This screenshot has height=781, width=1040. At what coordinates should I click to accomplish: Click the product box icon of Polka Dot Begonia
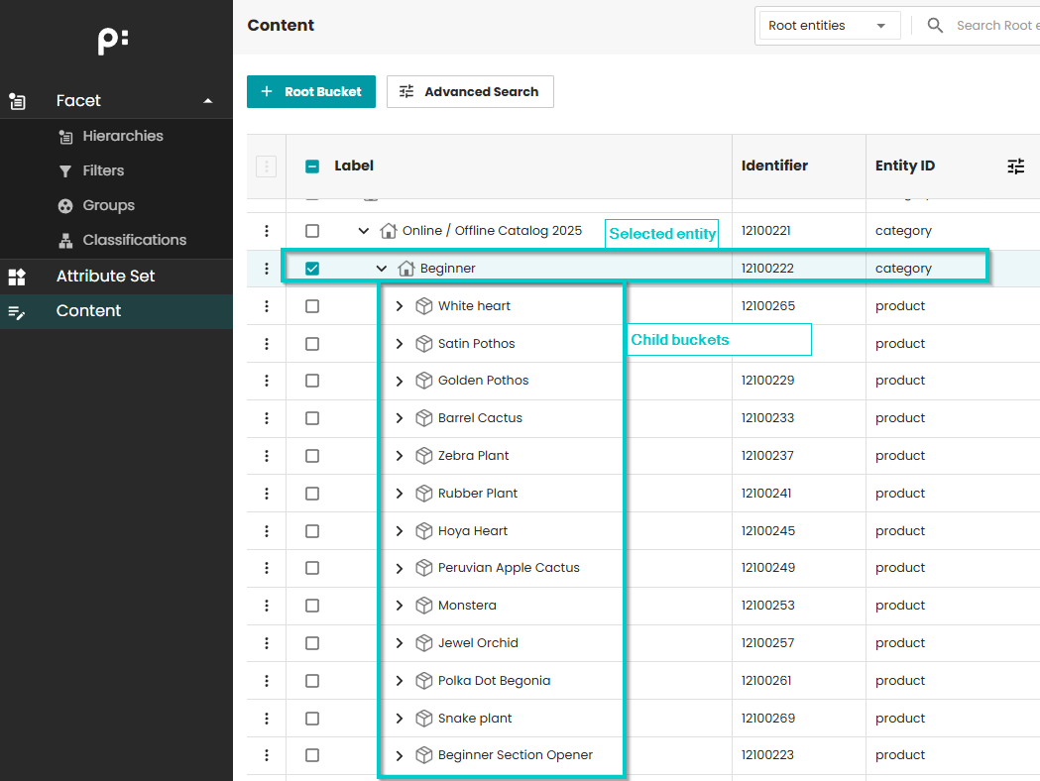click(423, 681)
